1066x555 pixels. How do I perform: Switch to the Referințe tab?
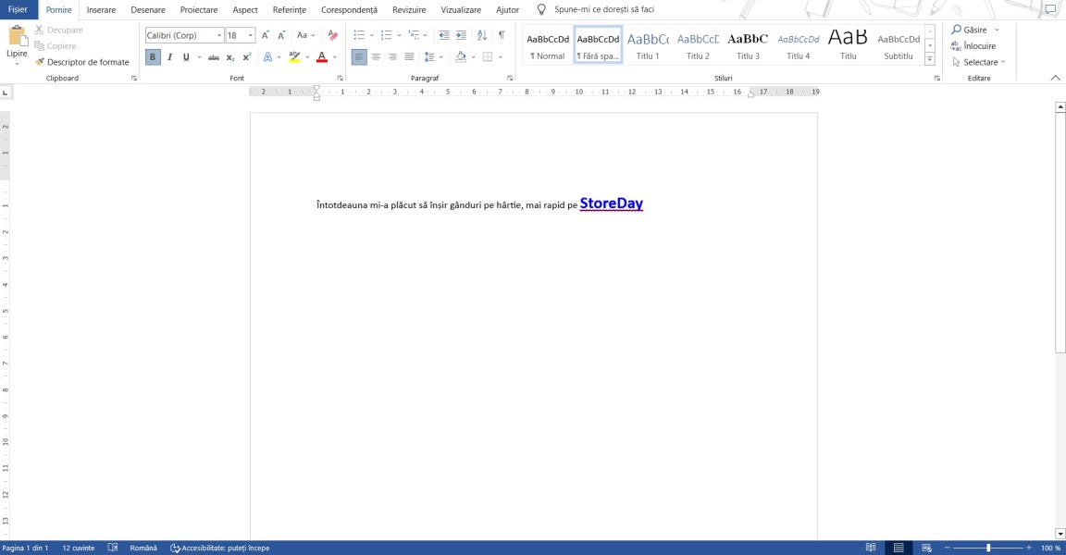(290, 9)
